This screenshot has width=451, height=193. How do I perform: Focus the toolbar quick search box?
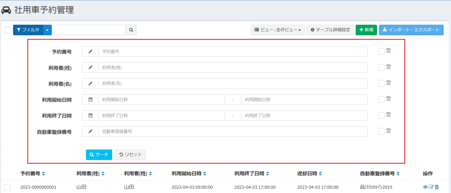tap(90, 30)
